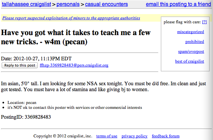The image size is (213, 140).
Task: Click the Location: pecan list item
Action: point(22,103)
